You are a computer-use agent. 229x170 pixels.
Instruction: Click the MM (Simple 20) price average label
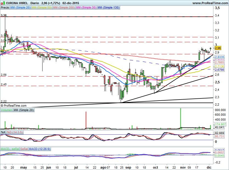tap(20, 8)
